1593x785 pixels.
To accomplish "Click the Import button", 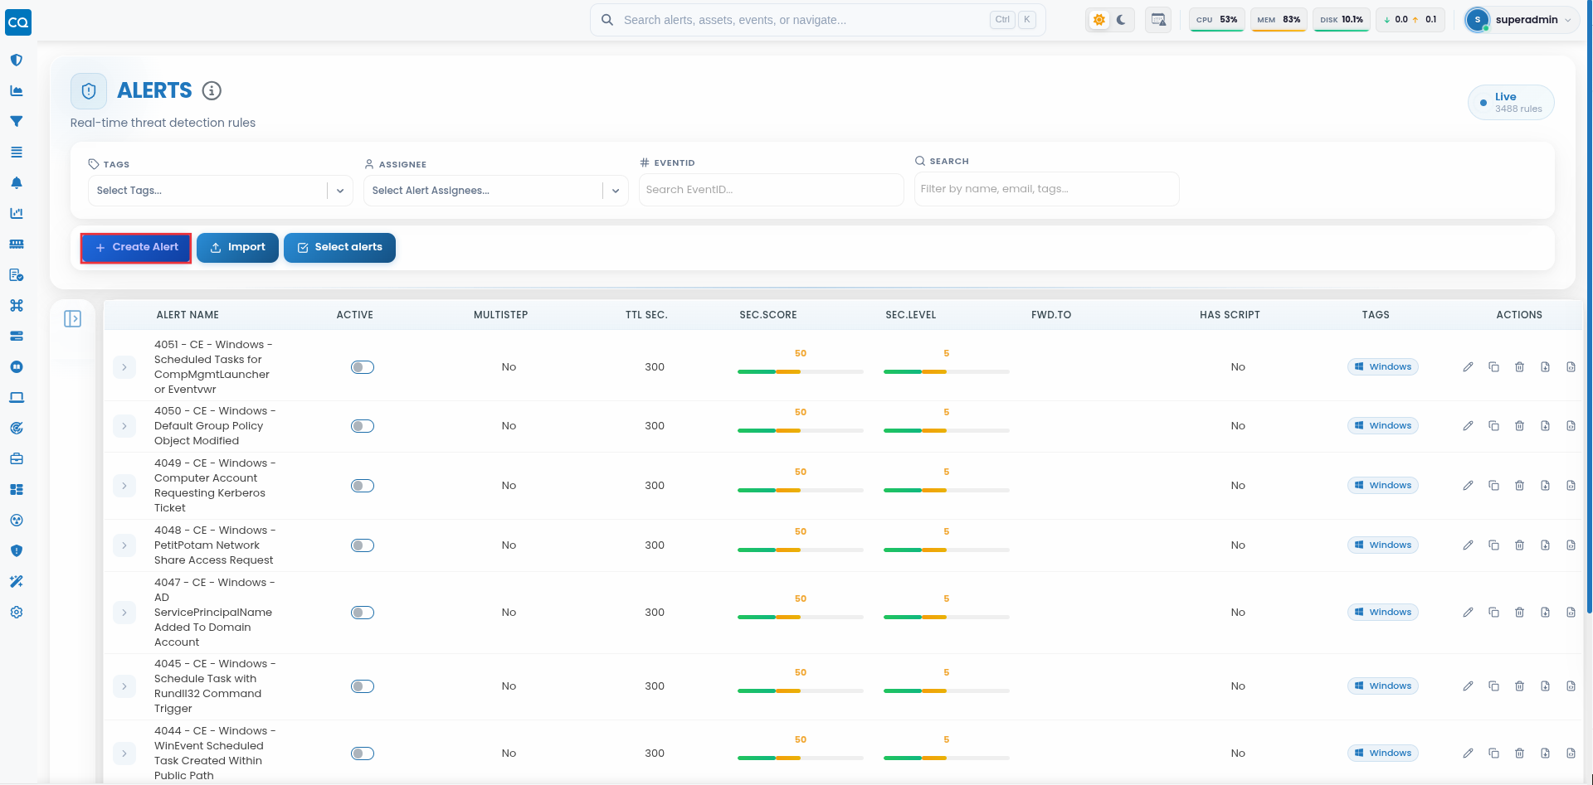I will point(237,248).
